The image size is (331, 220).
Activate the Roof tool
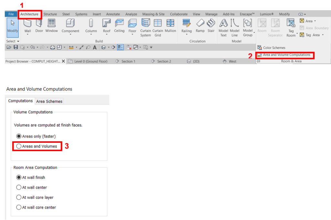pyautogui.click(x=107, y=25)
